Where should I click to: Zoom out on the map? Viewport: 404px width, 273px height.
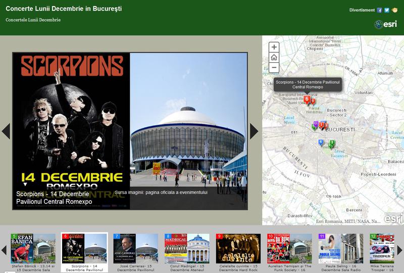[x=274, y=67]
